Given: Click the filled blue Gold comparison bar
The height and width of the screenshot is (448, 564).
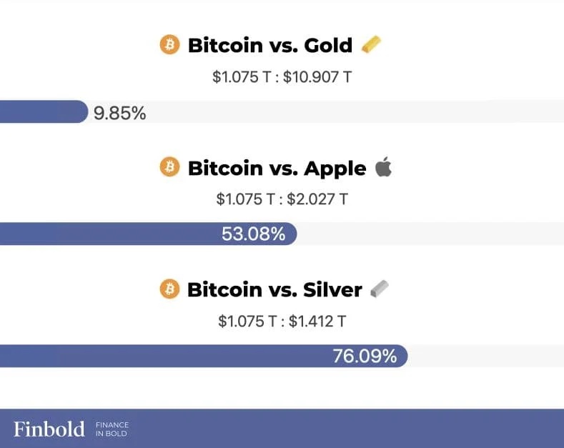Looking at the screenshot, I should 44,111.
